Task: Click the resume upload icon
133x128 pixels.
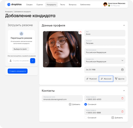Action: coord(21,34)
